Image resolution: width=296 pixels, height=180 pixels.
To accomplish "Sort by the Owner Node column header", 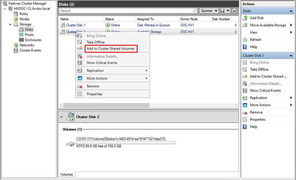I will click(195, 19).
